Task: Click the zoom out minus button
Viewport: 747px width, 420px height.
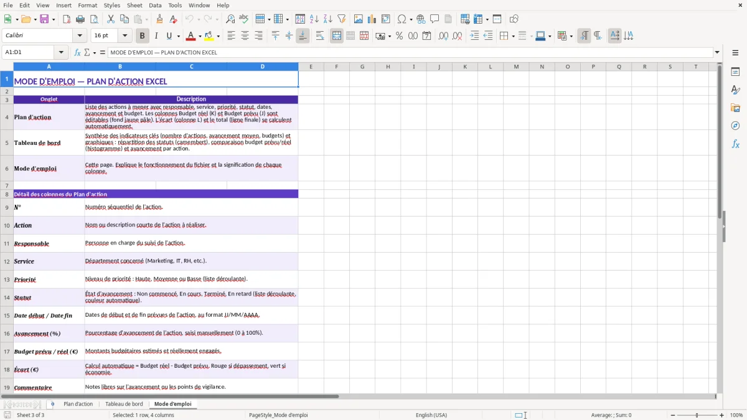Action: (673, 415)
